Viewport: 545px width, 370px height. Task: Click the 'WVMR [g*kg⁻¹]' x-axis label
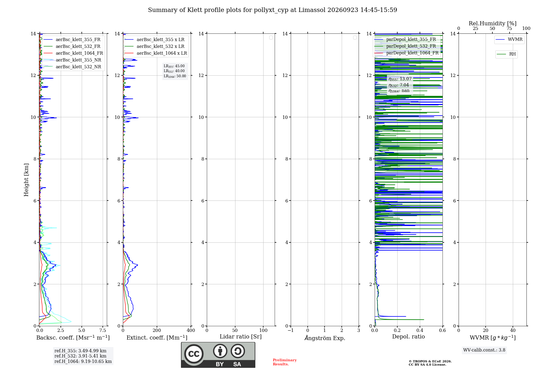(493, 338)
